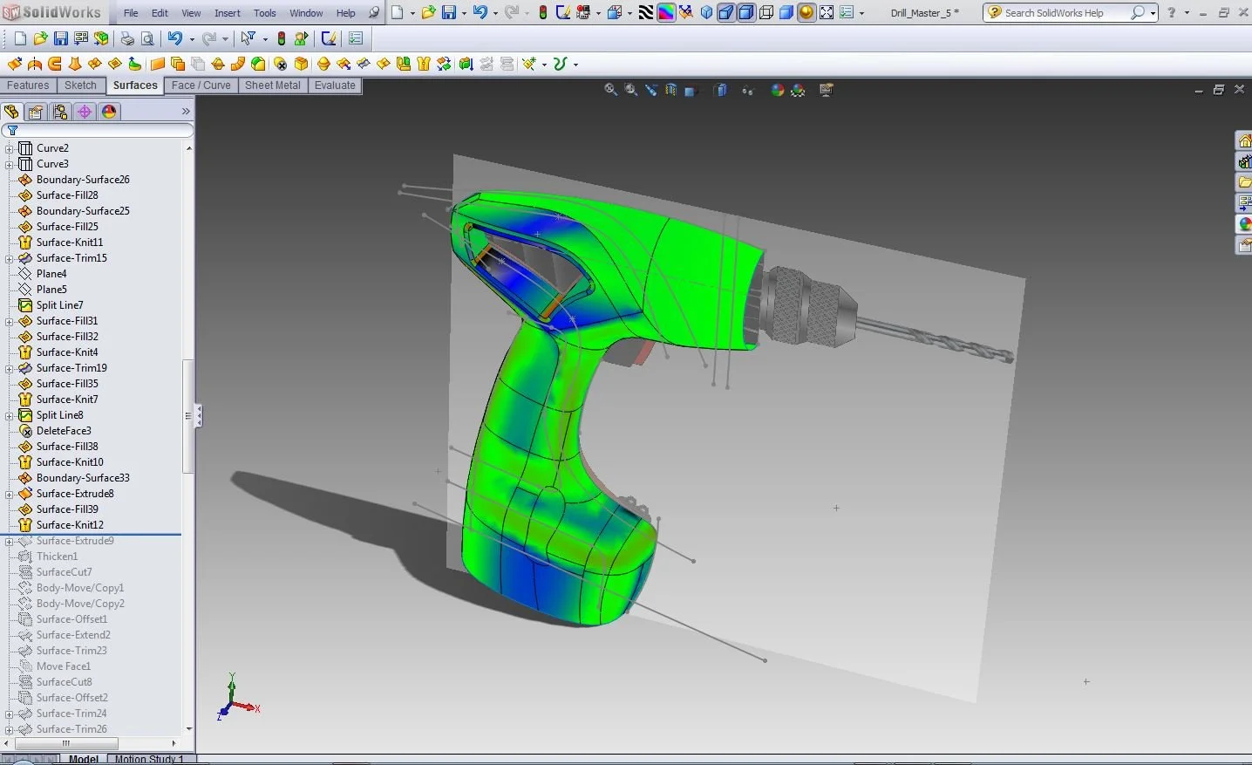This screenshot has height=765, width=1252.
Task: Open Design Library in task pane
Action: (1244, 161)
